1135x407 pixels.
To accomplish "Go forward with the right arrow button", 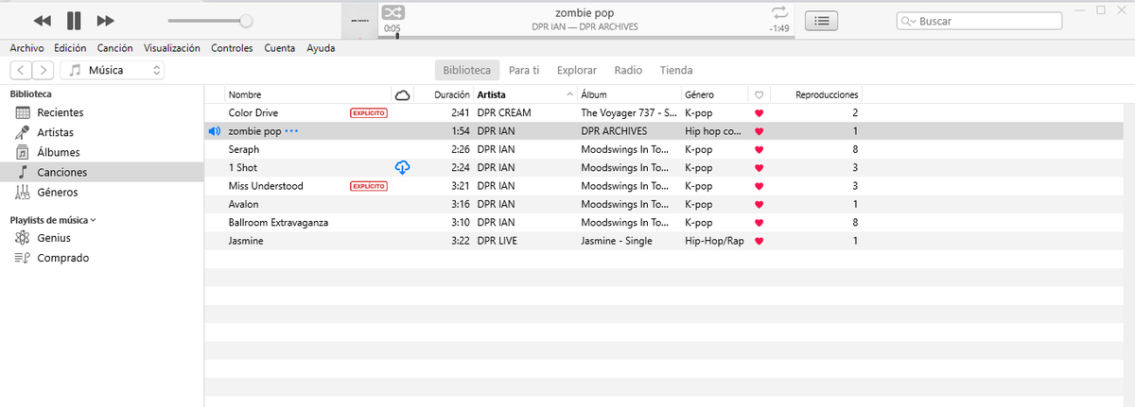I will [44, 70].
